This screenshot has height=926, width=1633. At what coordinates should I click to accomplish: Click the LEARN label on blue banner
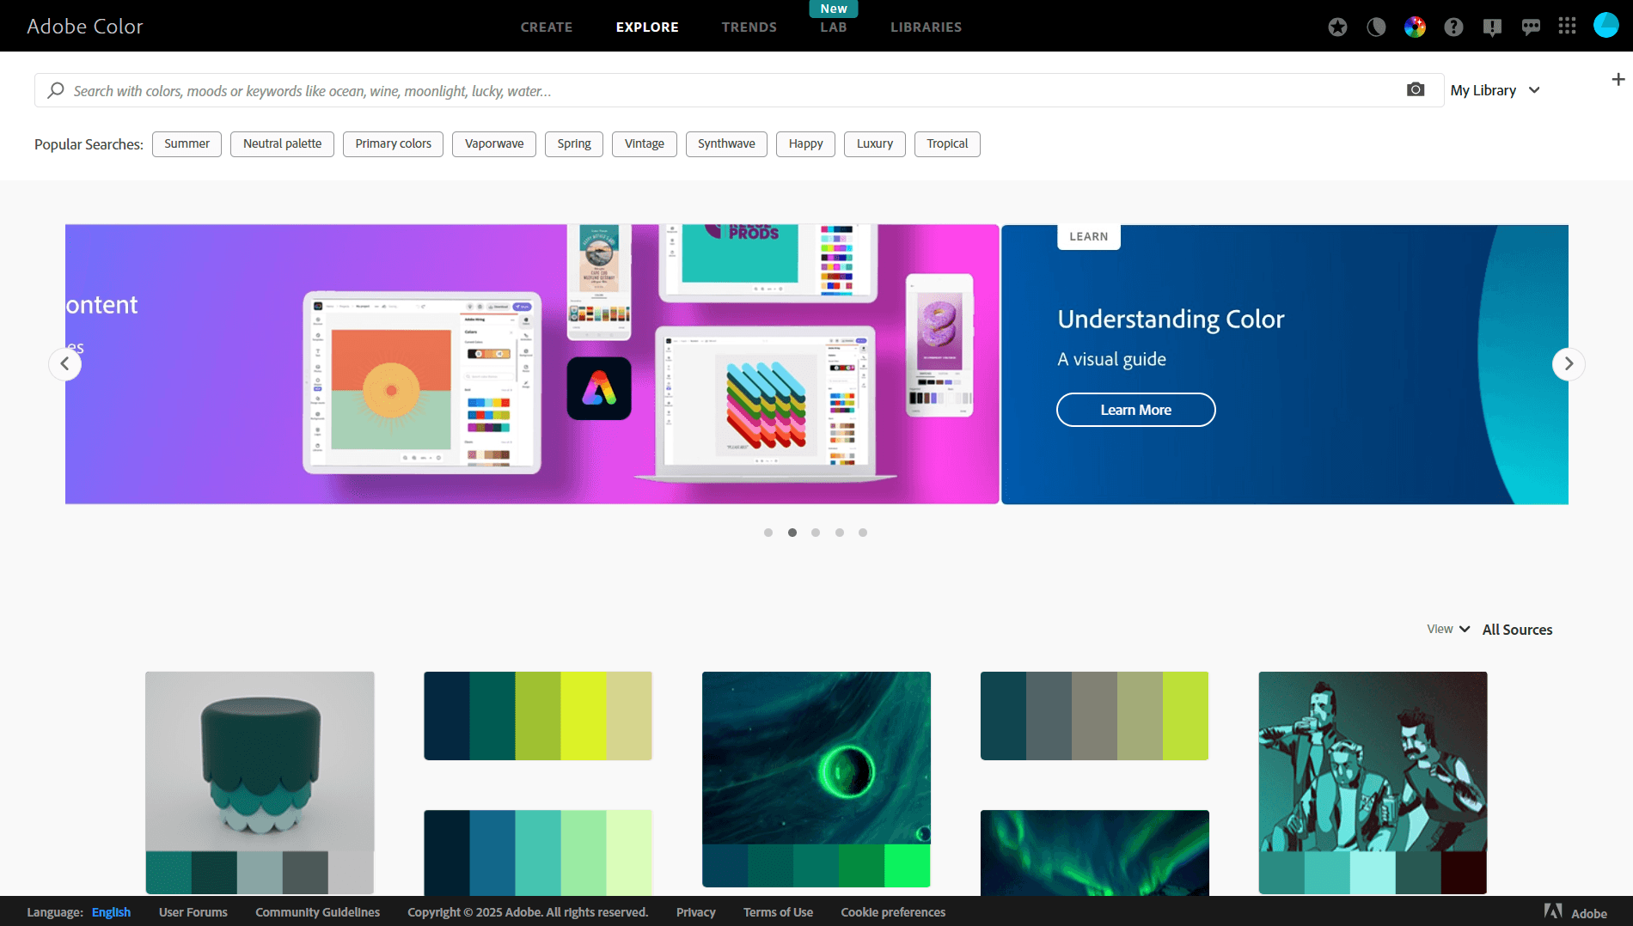pyautogui.click(x=1088, y=236)
